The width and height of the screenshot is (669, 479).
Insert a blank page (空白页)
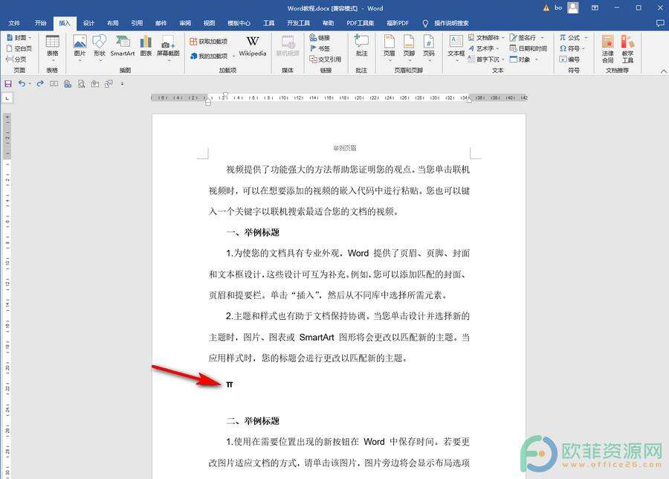click(x=19, y=48)
